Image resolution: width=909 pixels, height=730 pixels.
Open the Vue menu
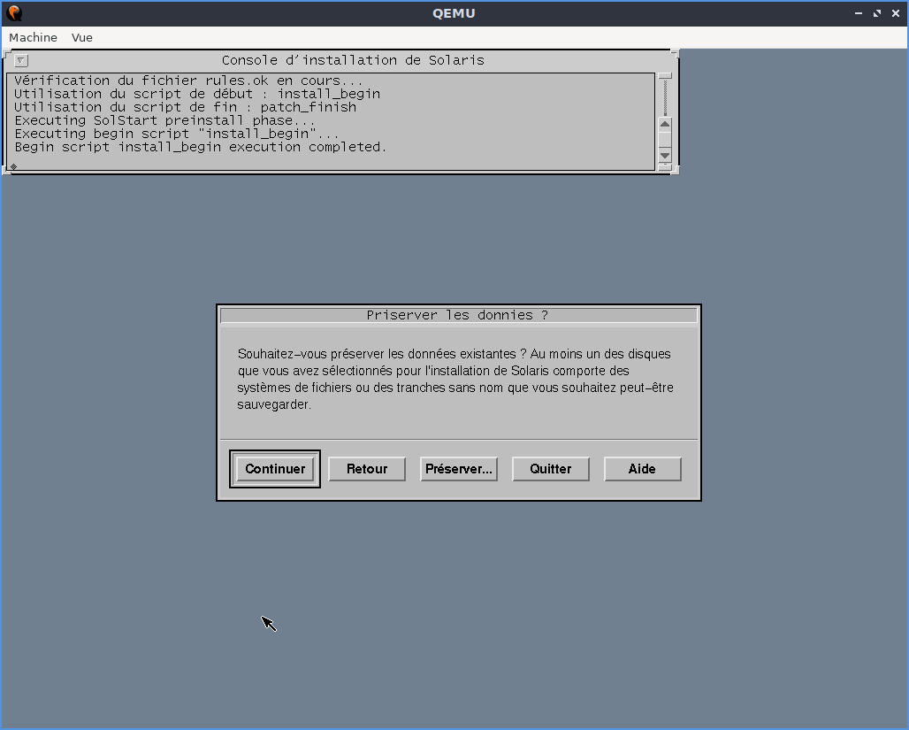[x=81, y=38]
